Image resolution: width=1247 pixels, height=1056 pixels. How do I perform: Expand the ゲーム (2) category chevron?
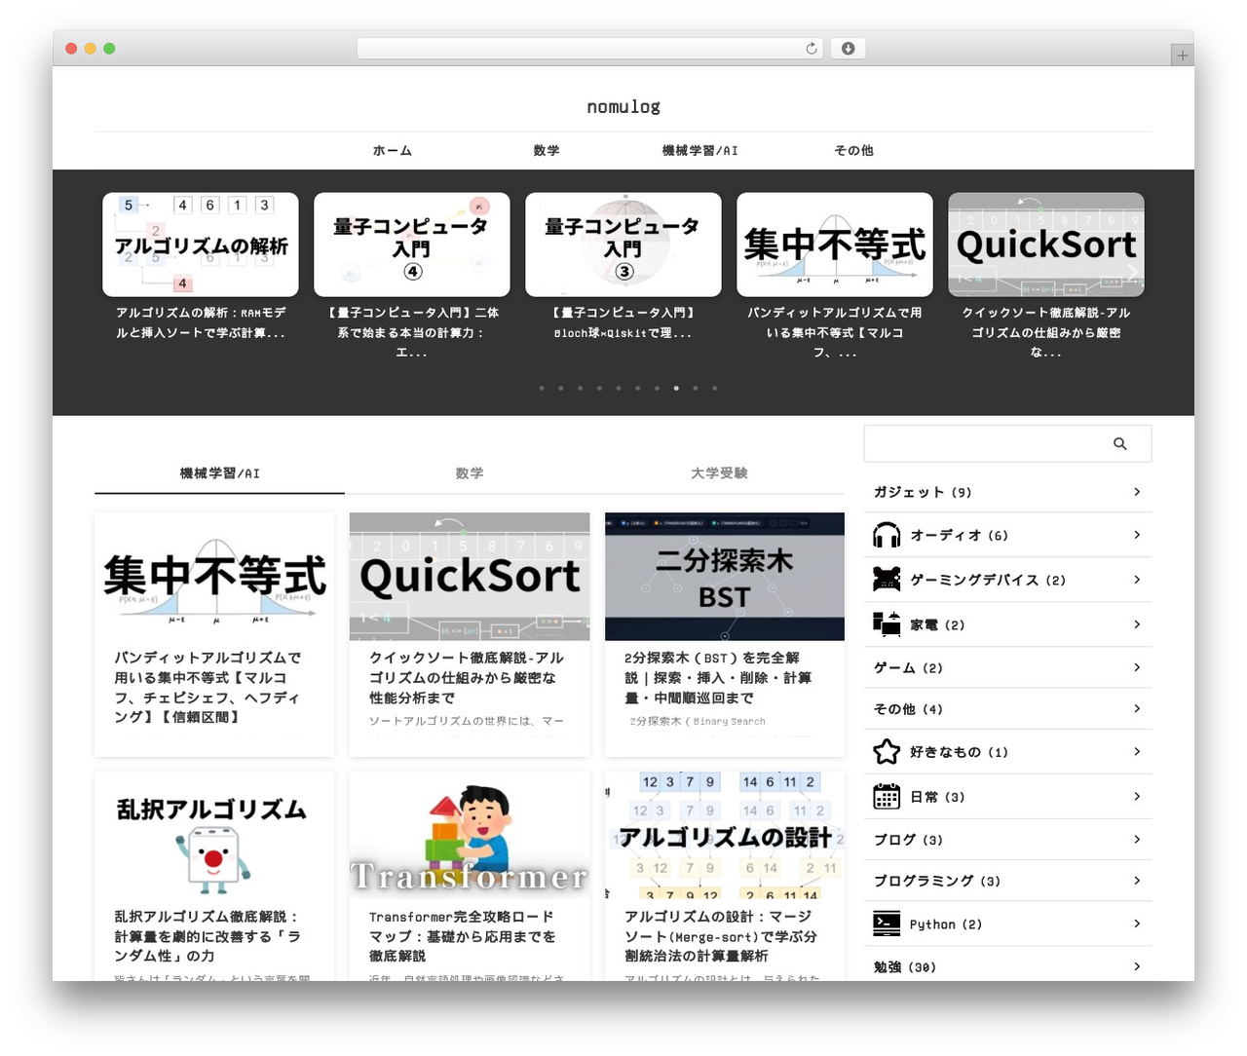1137,667
